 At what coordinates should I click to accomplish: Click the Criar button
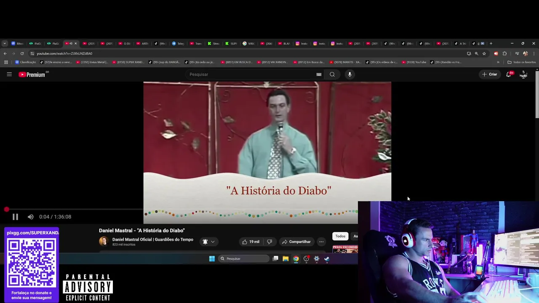coord(490,74)
